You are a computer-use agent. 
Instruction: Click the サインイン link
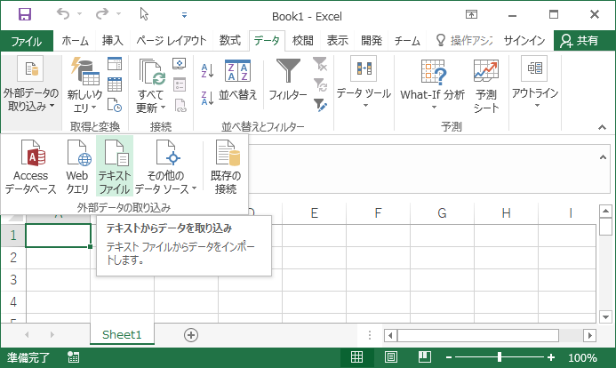(x=524, y=41)
